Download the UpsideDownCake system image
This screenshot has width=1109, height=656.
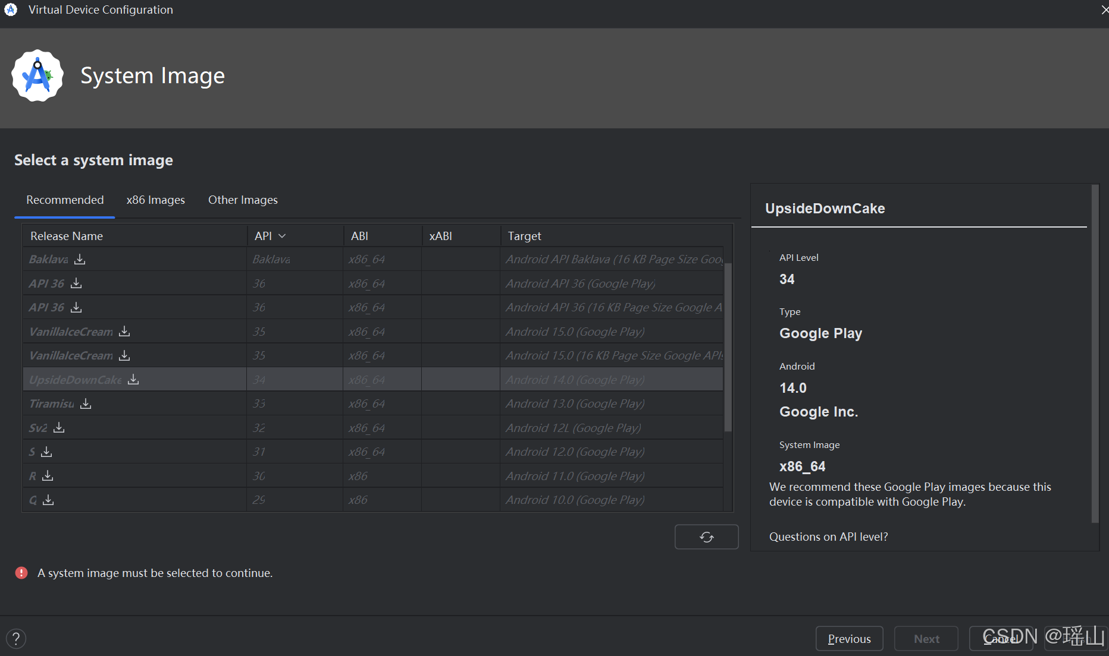pos(133,379)
